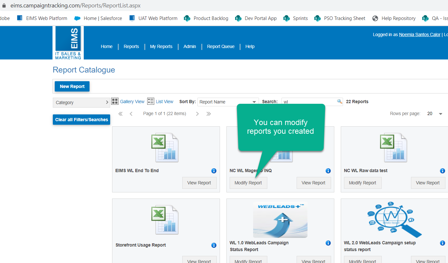
Task: Open the Sprints bookmark
Action: (296, 18)
